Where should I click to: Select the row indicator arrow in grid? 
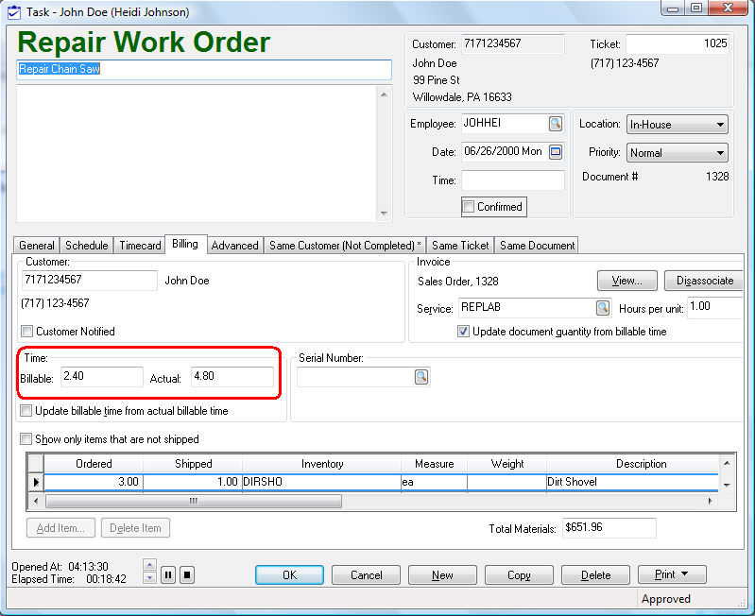(36, 482)
